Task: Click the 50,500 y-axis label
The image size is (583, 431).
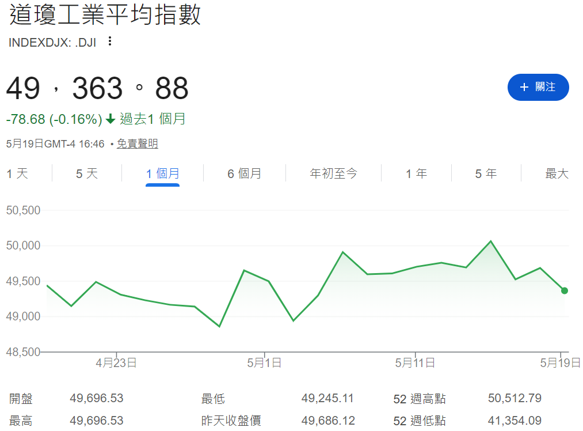Action: [x=23, y=210]
